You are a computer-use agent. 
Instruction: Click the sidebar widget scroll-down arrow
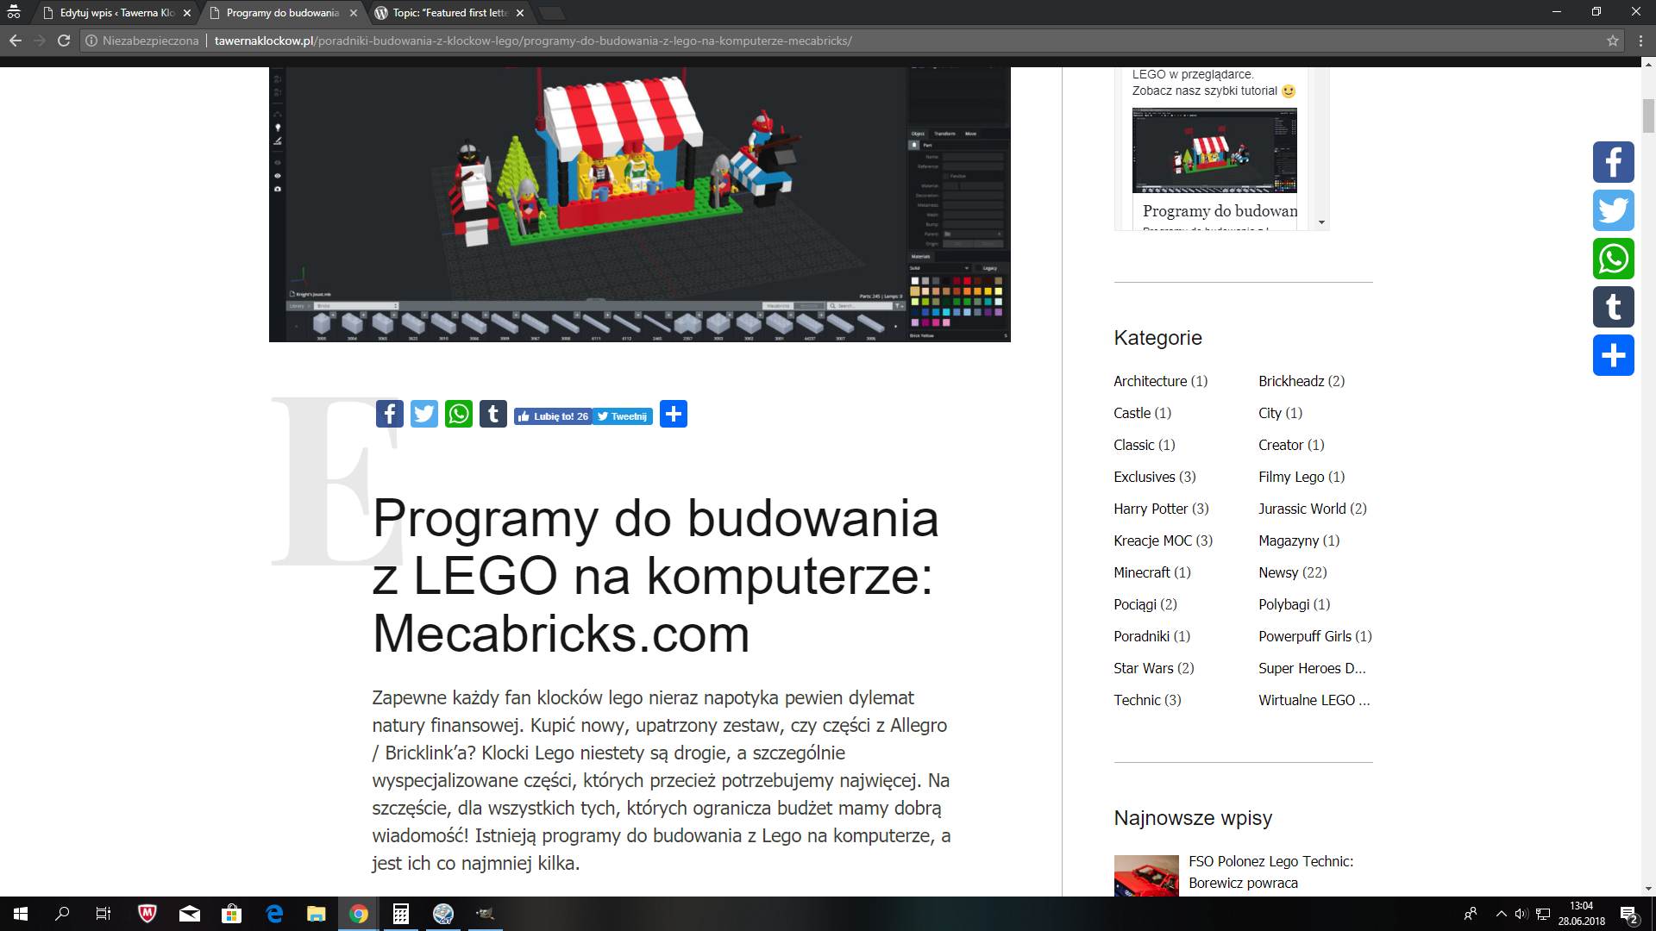1321,222
